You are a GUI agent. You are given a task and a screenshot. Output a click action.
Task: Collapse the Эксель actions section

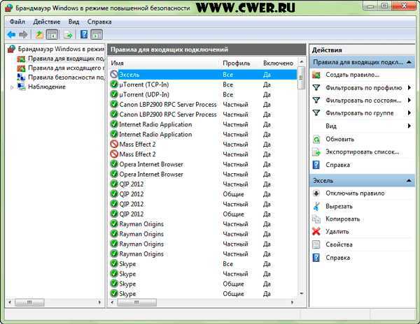click(409, 181)
